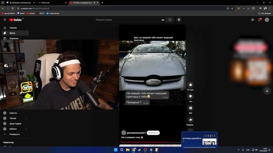Open Дима Гордей subscription channel
This screenshot has width=273, height=153.
[x=15, y=124]
